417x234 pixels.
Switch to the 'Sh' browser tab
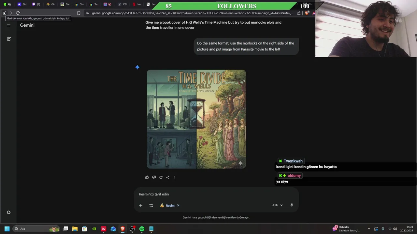(x=79, y=4)
